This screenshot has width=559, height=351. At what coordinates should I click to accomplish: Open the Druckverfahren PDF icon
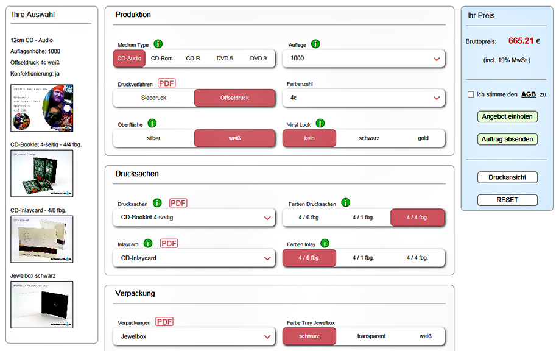[166, 83]
